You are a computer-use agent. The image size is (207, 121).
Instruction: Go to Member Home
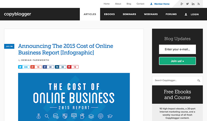(162, 4)
